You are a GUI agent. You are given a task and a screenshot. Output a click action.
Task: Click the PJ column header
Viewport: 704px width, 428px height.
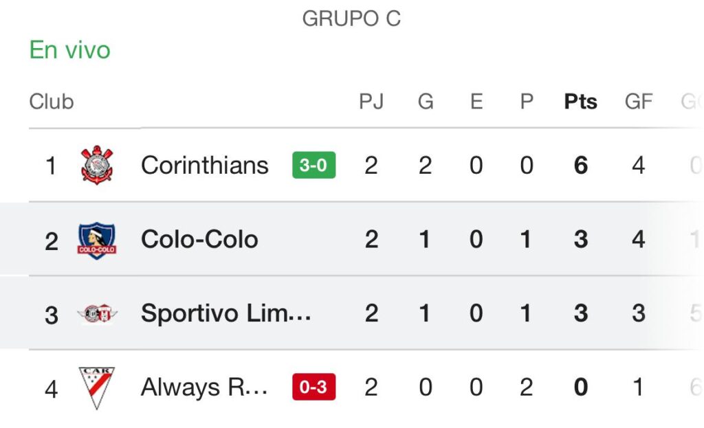(x=371, y=102)
